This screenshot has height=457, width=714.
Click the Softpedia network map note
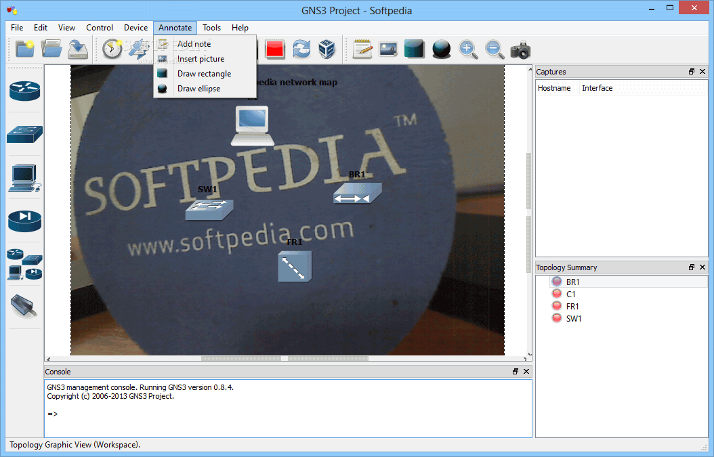tap(297, 83)
